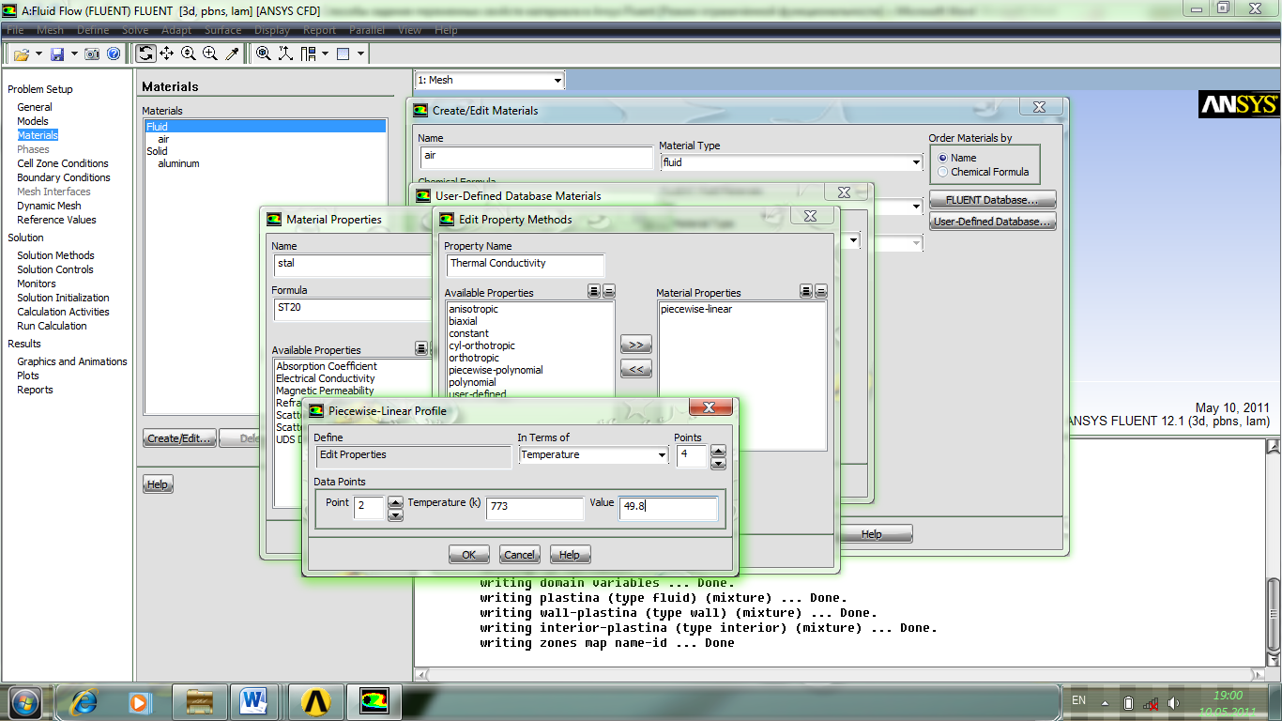Click the Value input field showing 49.8
The width and height of the screenshot is (1282, 721).
[x=668, y=508]
